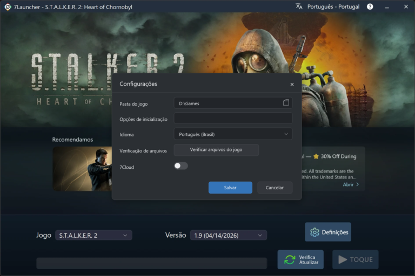
Task: Expand the Jogo S.T.A.L.K.E.R. 2 dropdown
Action: click(93, 235)
